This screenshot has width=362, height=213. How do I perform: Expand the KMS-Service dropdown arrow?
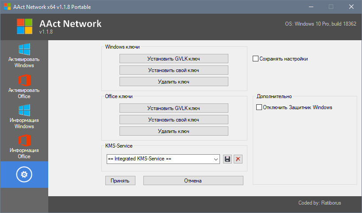coord(216,159)
